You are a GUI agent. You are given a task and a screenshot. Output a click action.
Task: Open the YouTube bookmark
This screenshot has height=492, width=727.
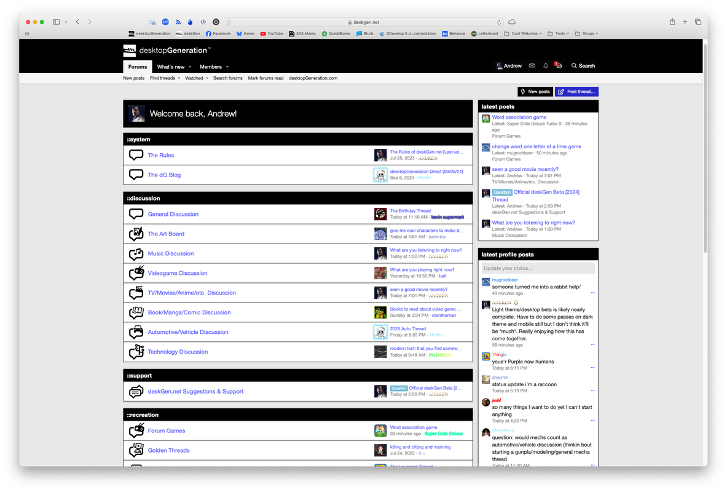(x=271, y=33)
